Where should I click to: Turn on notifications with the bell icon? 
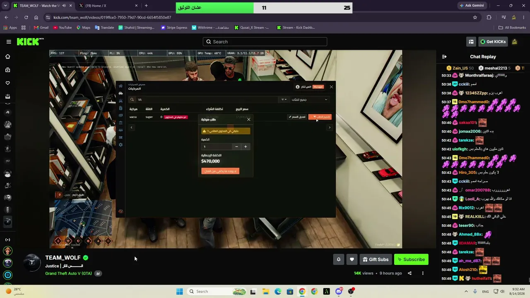338,260
